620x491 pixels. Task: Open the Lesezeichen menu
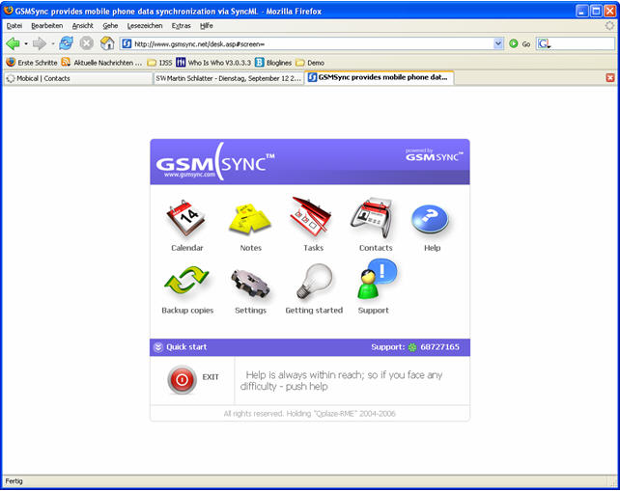[145, 26]
